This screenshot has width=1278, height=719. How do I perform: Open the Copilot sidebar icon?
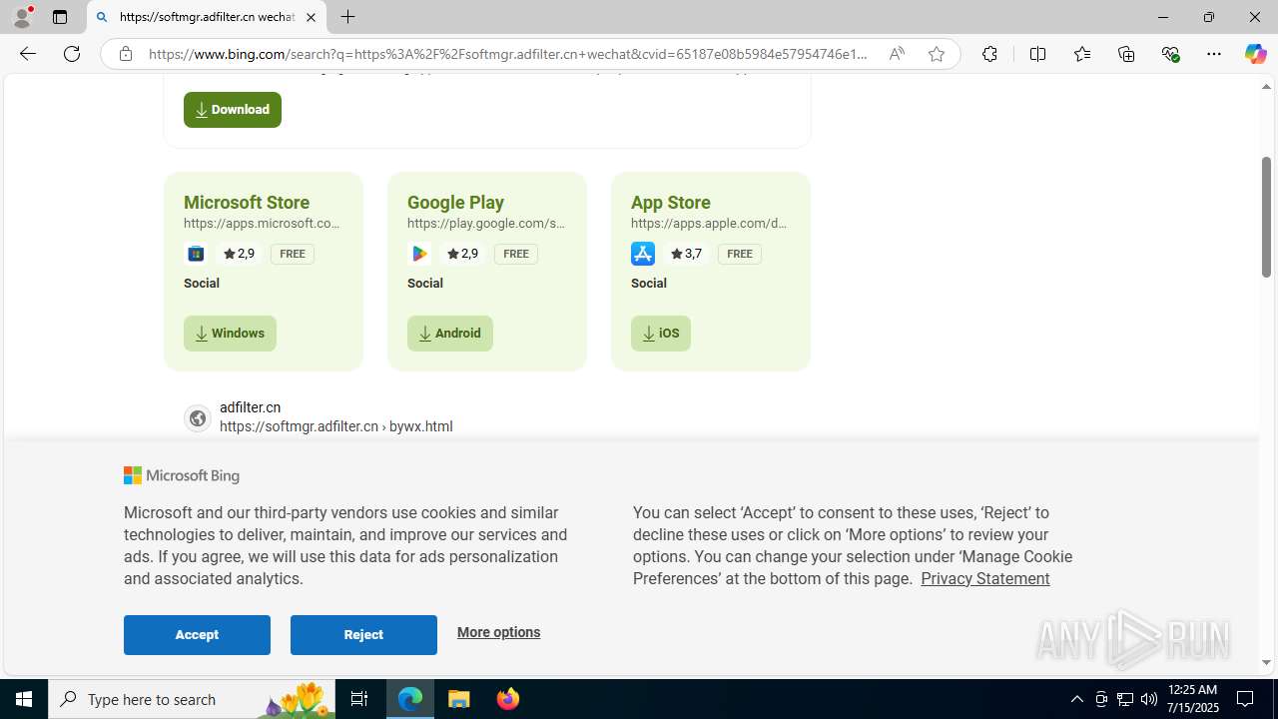(1255, 54)
